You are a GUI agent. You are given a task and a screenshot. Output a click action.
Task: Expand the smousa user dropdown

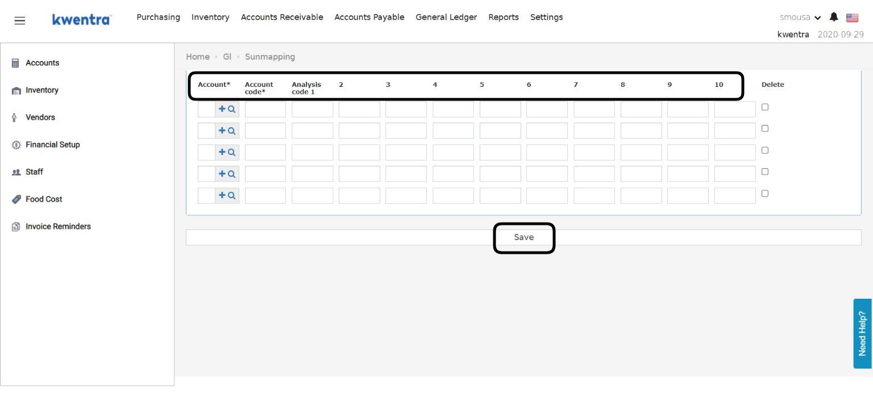coord(800,18)
